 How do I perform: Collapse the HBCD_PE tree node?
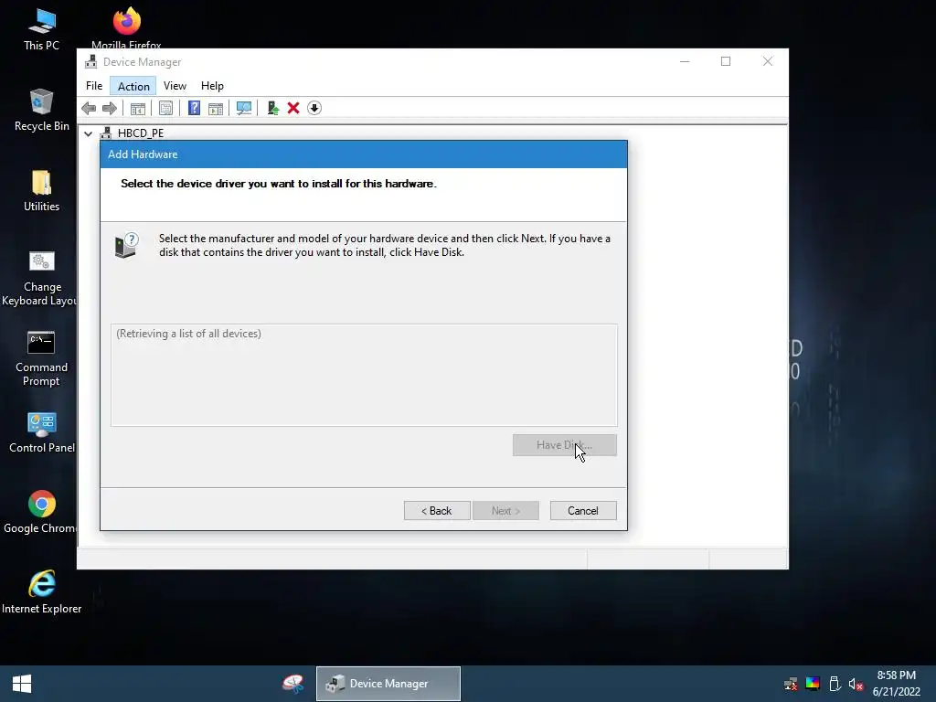[x=89, y=133]
